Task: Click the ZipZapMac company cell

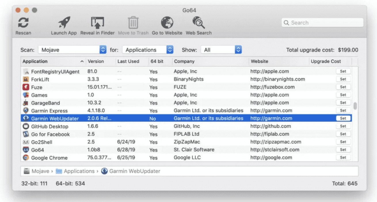Action: (187, 142)
